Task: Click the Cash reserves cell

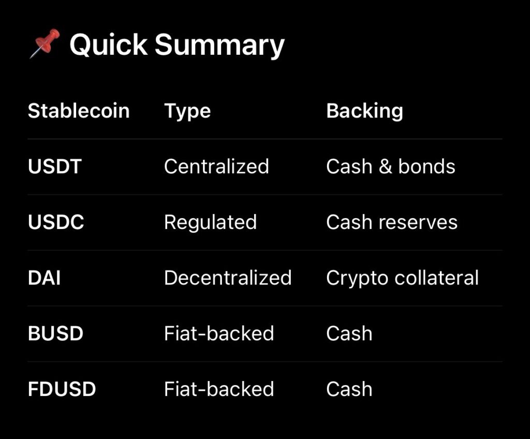Action: pyautogui.click(x=392, y=222)
